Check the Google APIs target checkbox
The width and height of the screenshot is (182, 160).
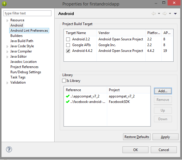click(x=68, y=45)
